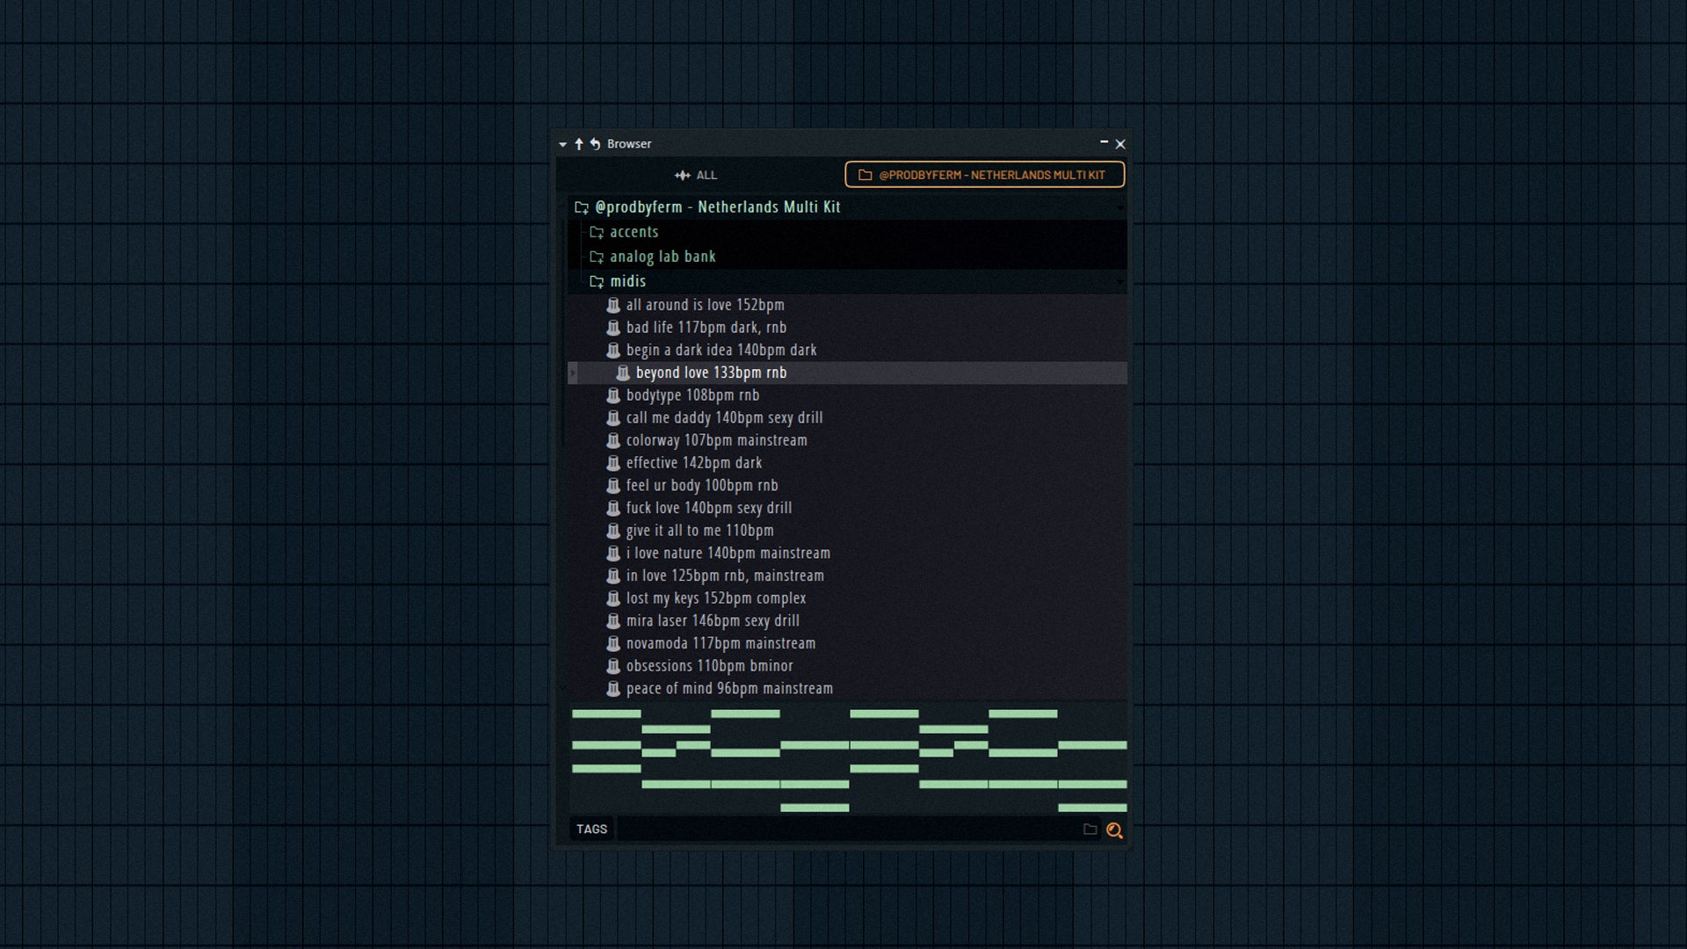The width and height of the screenshot is (1687, 949).
Task: Click the MIDI icon of mira laser 146bpm
Action: point(613,621)
